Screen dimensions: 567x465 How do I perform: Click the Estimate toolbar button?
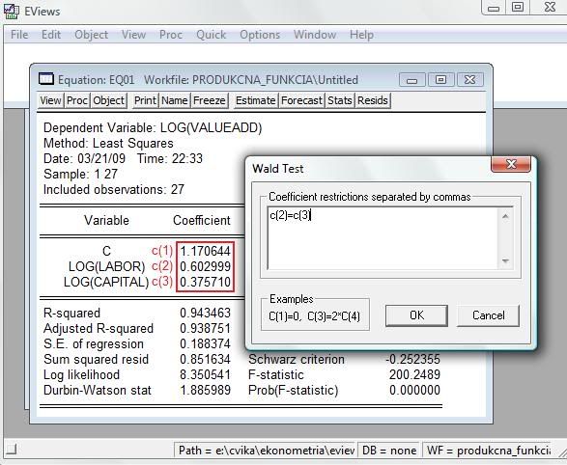click(x=255, y=100)
